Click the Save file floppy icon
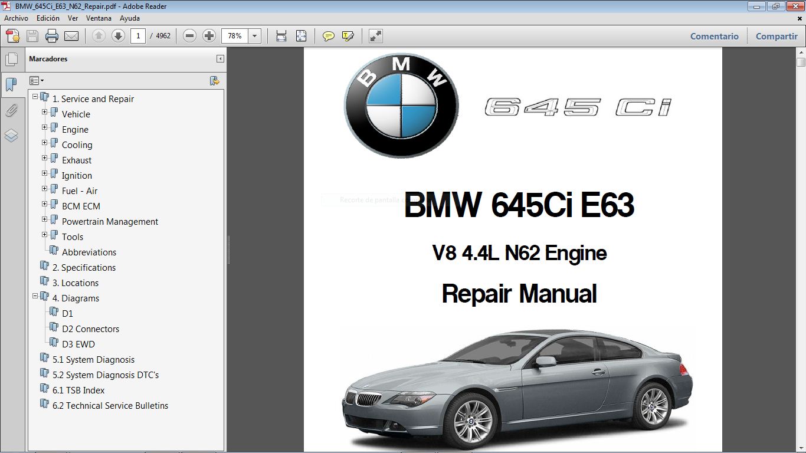 tap(32, 36)
